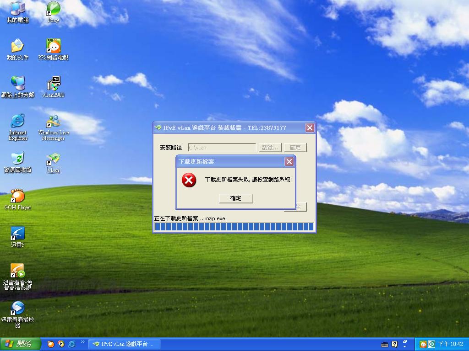The image size is (469, 351).
Task: Click the 正在下載更新檔案...unzip.exe status text
Action: pos(190,218)
